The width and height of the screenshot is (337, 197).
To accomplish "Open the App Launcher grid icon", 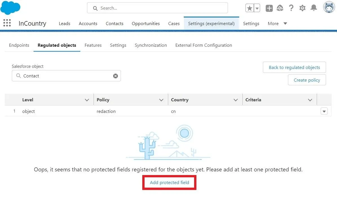I will point(7,23).
